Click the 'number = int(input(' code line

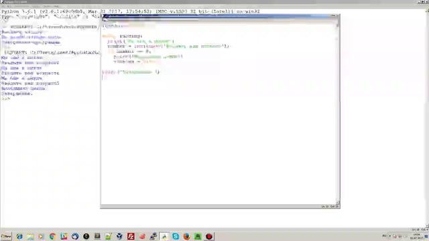coord(169,46)
